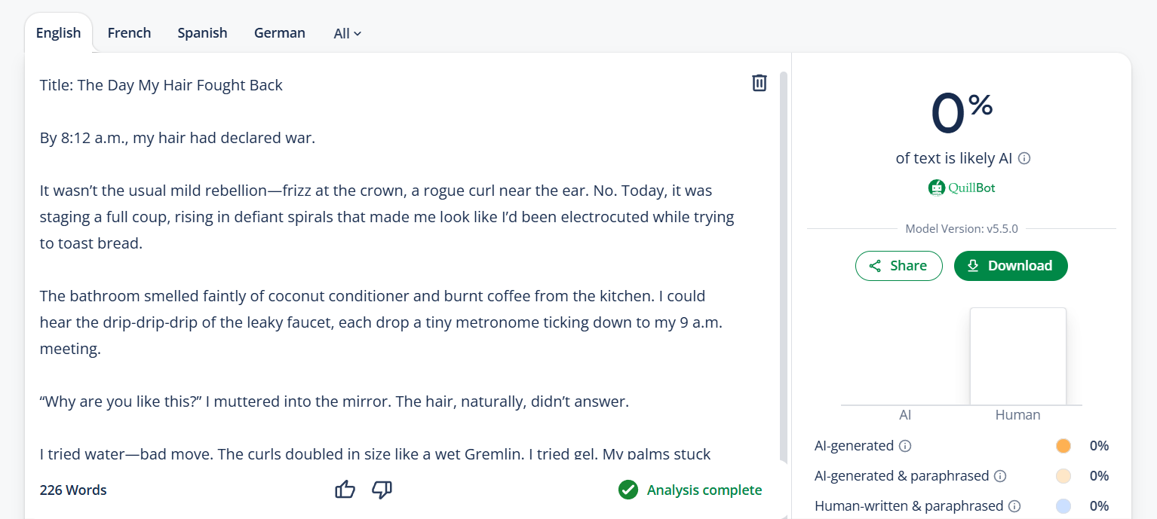Screen dimensions: 1157x519
Task: Open info icon beside Human-written & paraphrased
Action: 1014,506
